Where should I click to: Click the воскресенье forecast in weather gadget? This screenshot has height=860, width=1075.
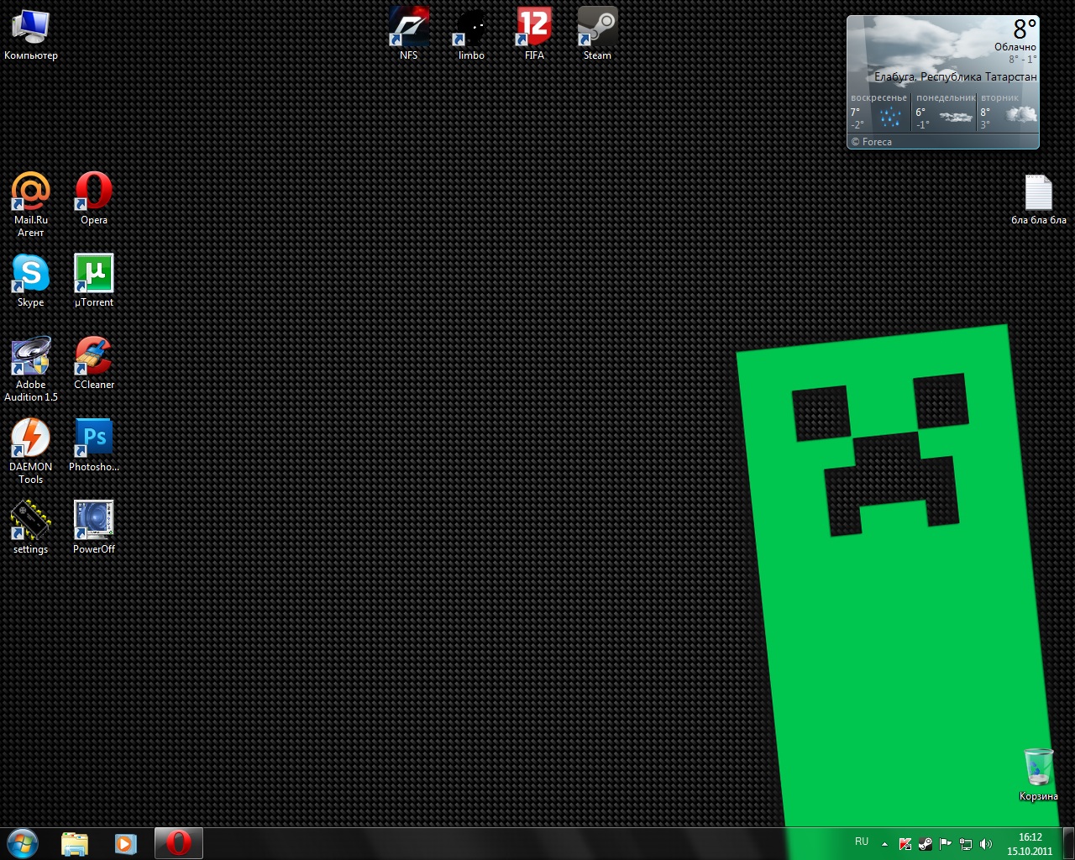pos(879,112)
